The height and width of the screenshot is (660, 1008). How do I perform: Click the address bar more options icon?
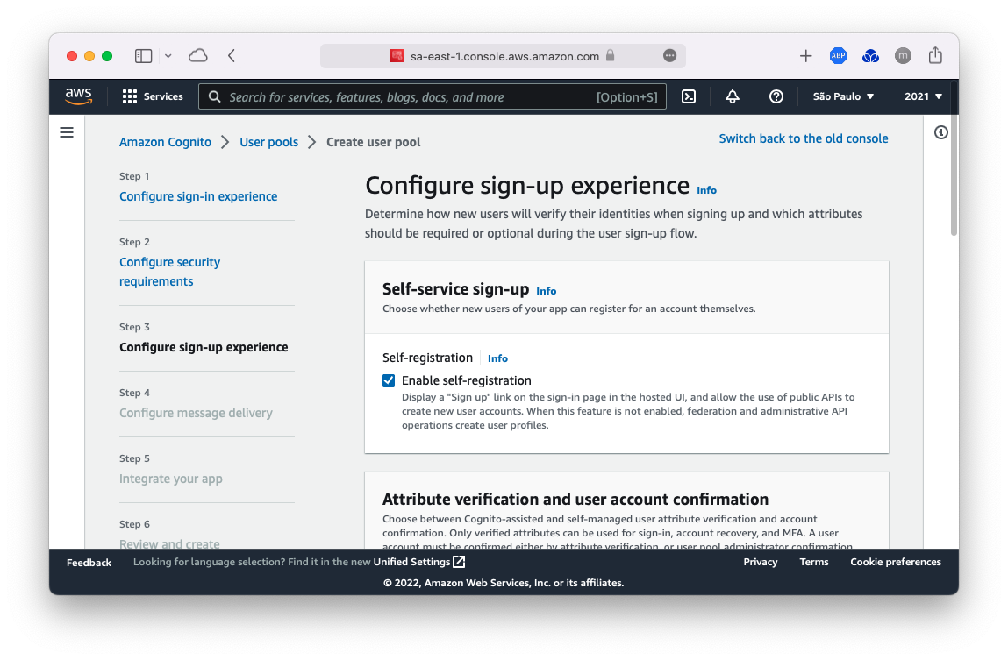[670, 56]
